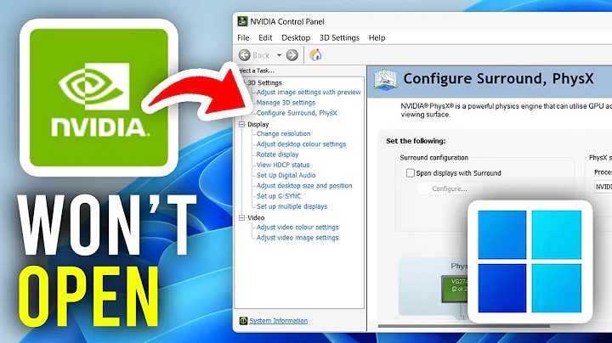Click the Display tree heading label
The width and height of the screenshot is (612, 343).
(x=258, y=124)
